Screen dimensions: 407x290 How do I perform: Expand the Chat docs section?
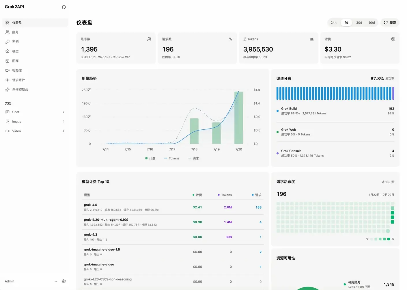tap(64, 112)
